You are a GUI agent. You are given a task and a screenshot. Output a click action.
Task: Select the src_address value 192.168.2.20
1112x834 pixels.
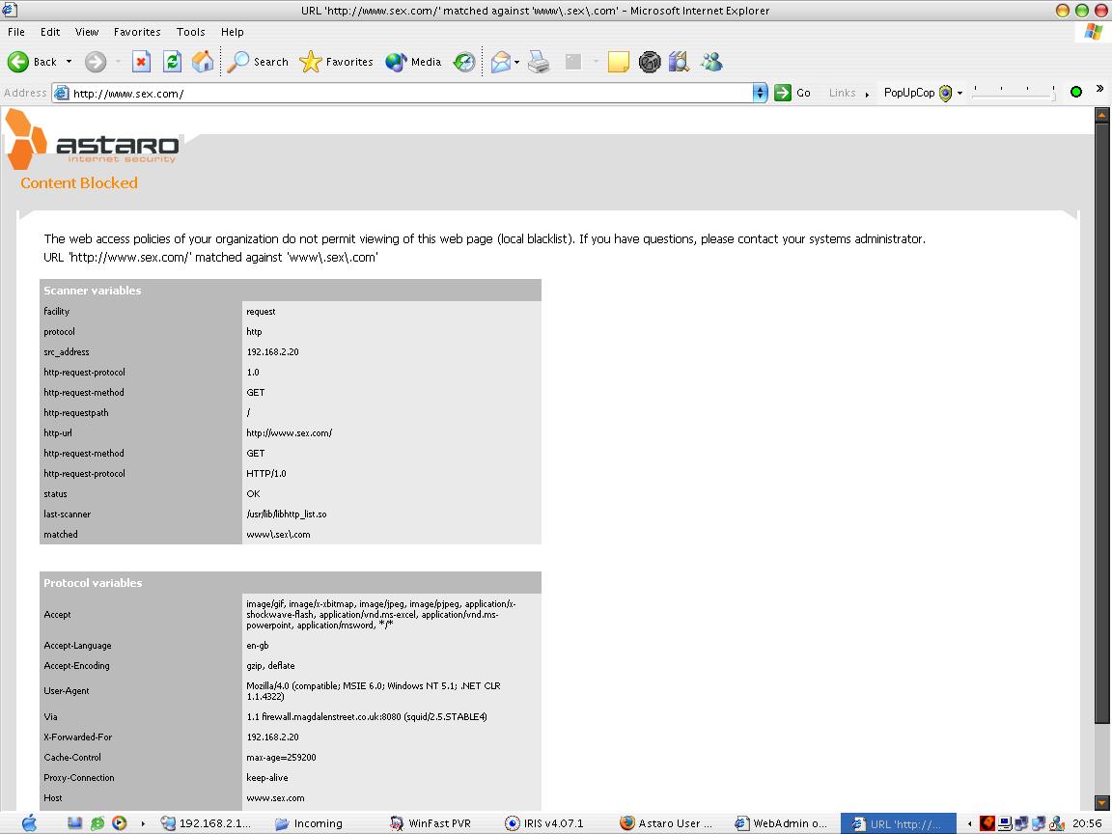pos(272,351)
